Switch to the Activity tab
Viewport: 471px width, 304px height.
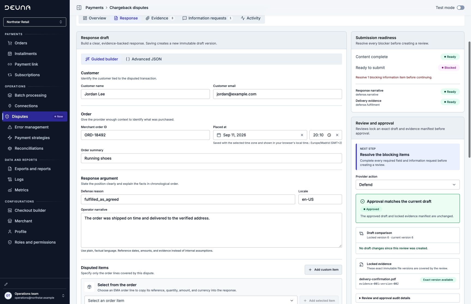(251, 18)
